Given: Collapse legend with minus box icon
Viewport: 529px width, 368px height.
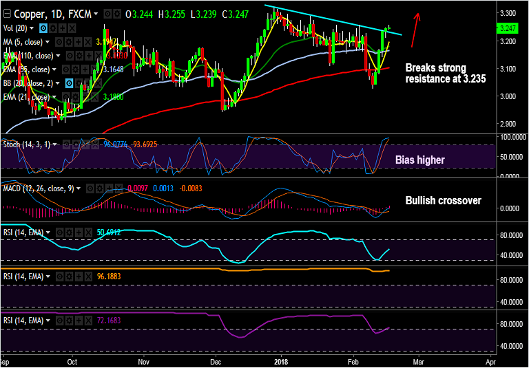Looking at the screenshot, I should [7, 14].
